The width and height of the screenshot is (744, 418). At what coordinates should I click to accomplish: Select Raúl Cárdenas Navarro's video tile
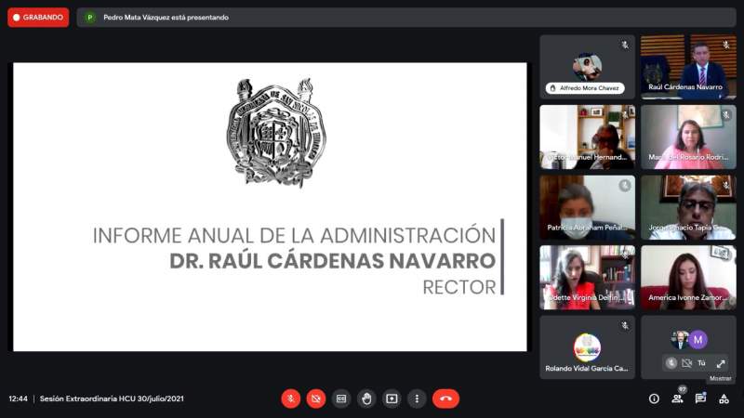tap(688, 67)
